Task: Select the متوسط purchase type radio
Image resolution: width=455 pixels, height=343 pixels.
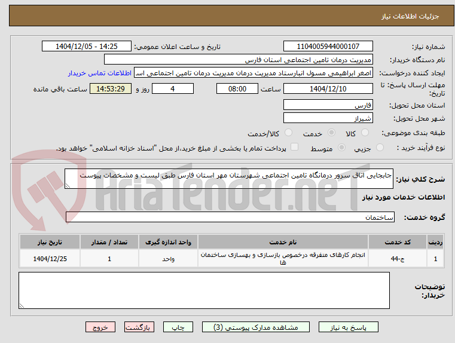Action: coord(341,148)
